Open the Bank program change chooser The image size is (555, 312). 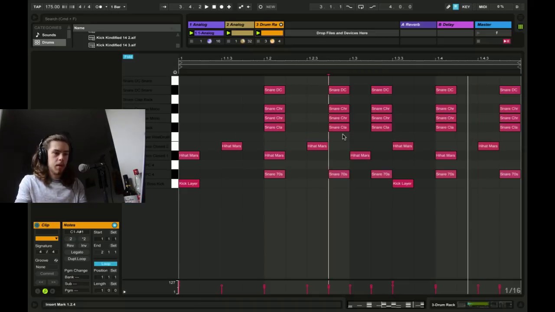pyautogui.click(x=77, y=277)
